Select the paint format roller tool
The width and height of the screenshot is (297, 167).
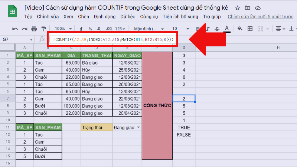click(x=43, y=29)
